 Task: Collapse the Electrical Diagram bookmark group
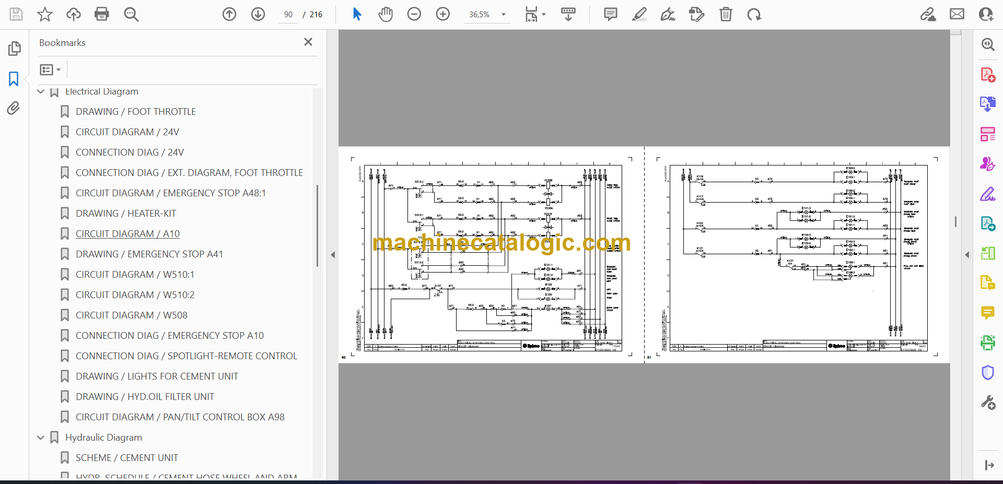coord(41,91)
